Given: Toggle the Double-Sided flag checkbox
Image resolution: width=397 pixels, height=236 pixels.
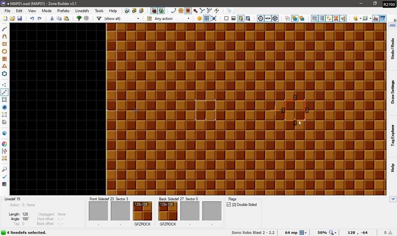Looking at the screenshot, I should [x=230, y=205].
